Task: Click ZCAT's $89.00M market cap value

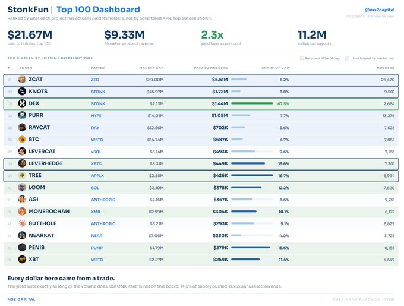Action: pyautogui.click(x=154, y=80)
